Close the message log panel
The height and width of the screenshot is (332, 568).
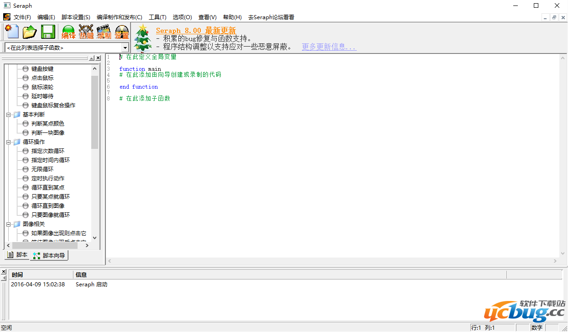pos(4,271)
